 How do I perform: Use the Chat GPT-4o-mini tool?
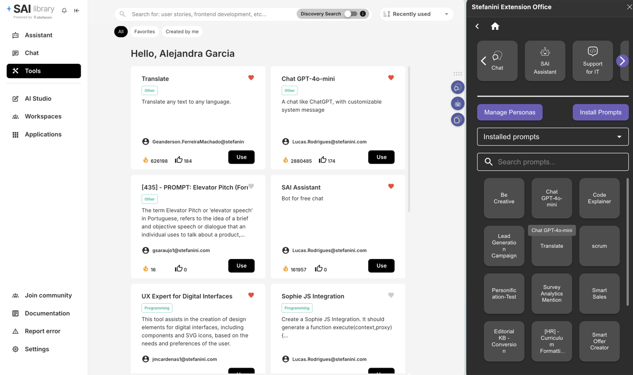tap(381, 157)
